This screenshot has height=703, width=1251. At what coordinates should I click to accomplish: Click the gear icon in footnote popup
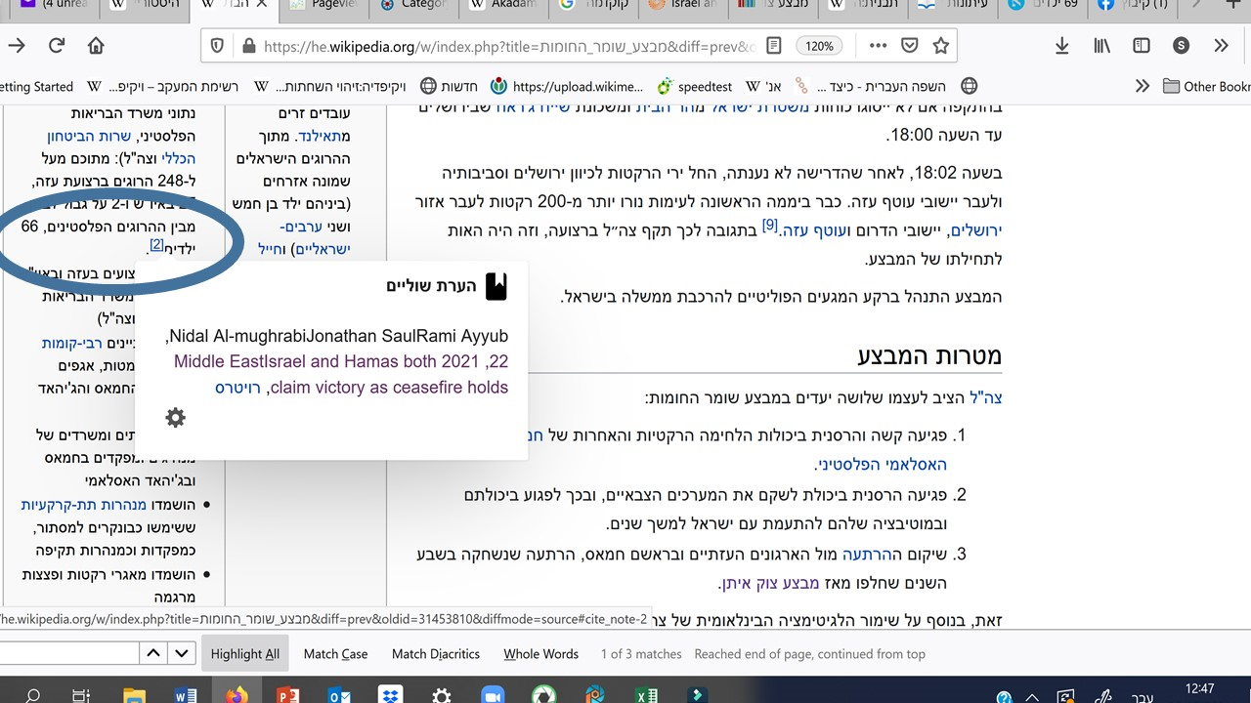[176, 418]
